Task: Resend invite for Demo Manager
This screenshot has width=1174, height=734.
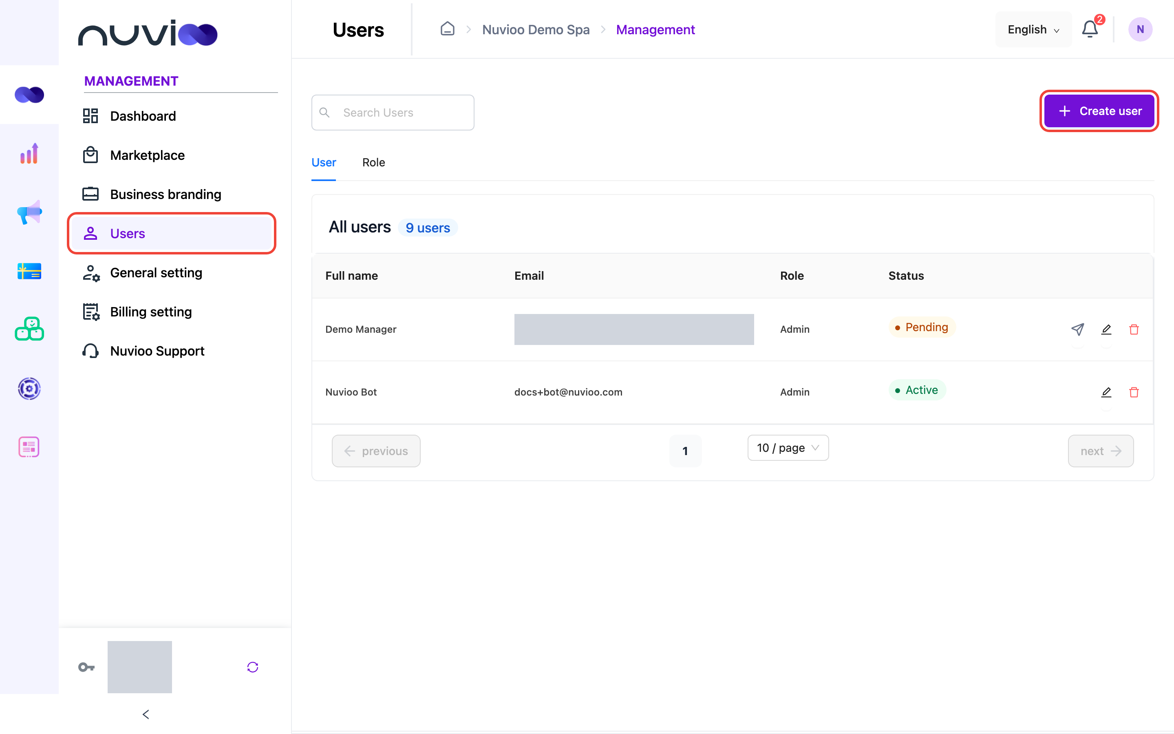Action: [x=1077, y=329]
